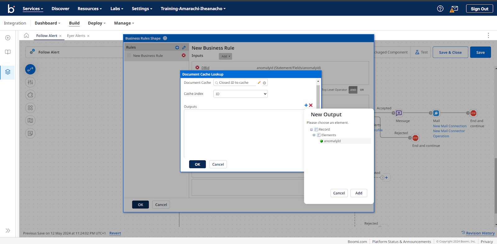
Task: Edit rule name with pencil icon
Action: (x=184, y=47)
